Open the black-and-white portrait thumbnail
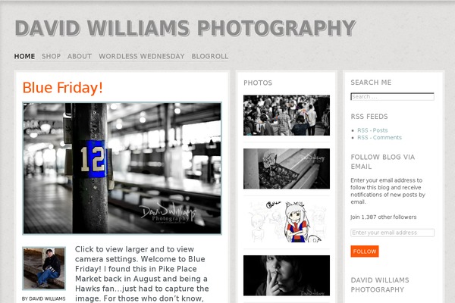The image size is (455, 303). pyautogui.click(x=287, y=276)
